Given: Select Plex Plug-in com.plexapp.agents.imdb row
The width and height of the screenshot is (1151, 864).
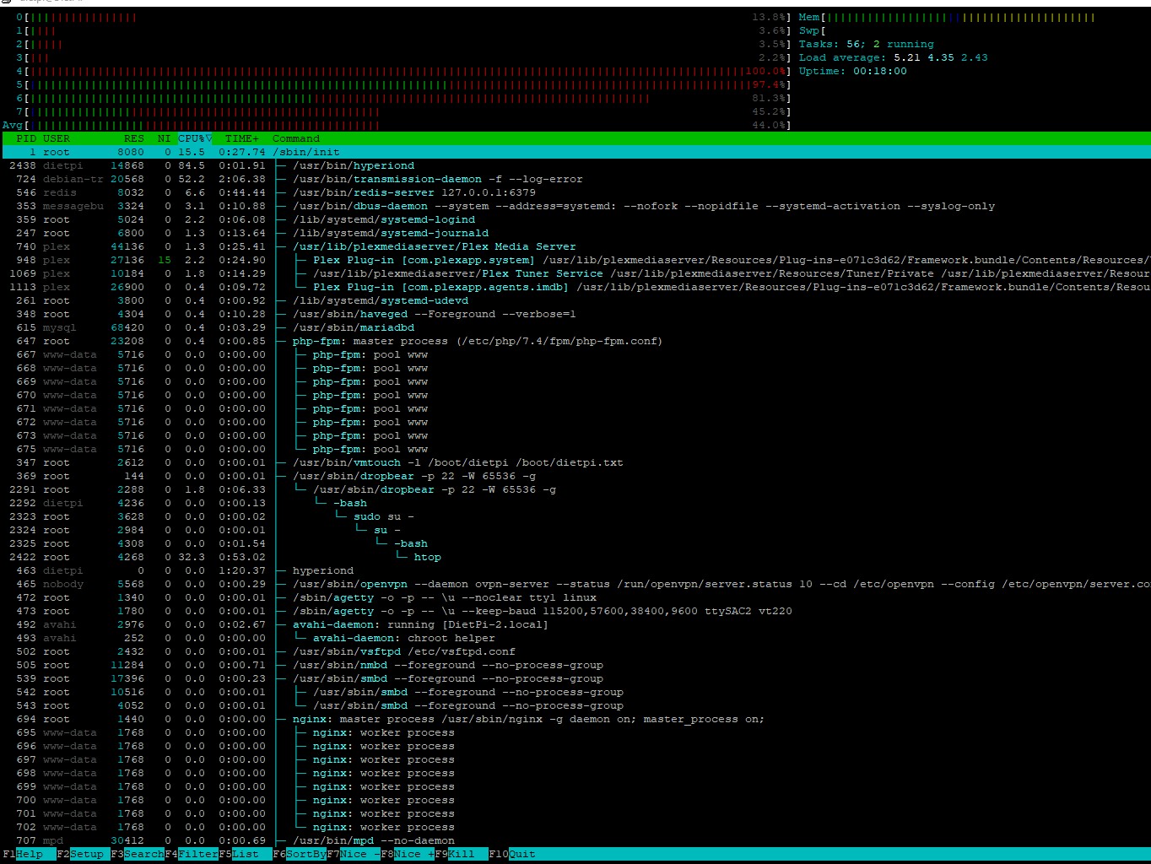Looking at the screenshot, I should (x=575, y=287).
